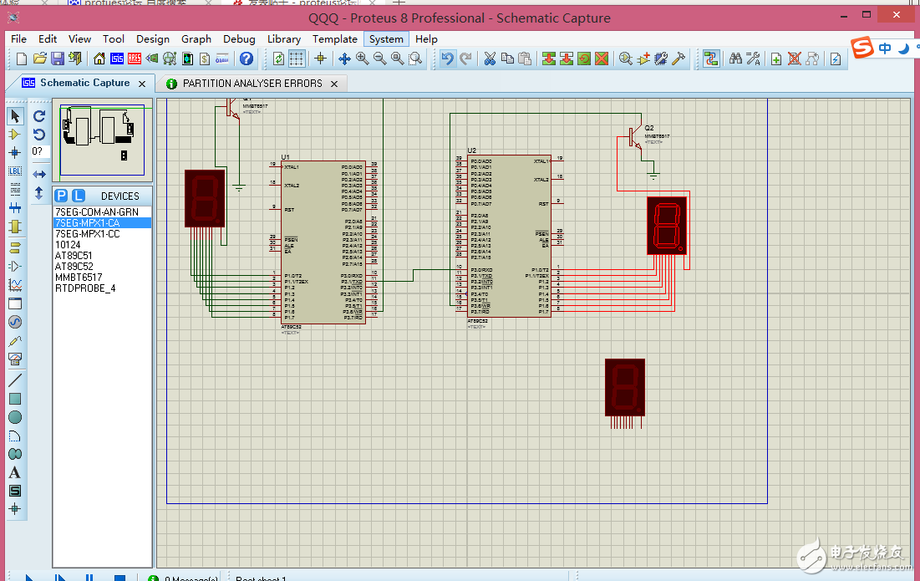The width and height of the screenshot is (920, 581).
Task: Go to the Home page icon
Action: [x=99, y=59]
